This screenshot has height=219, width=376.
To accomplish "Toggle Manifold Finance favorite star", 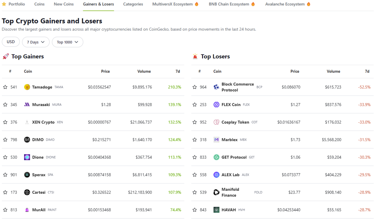I will pyautogui.click(x=195, y=192).
